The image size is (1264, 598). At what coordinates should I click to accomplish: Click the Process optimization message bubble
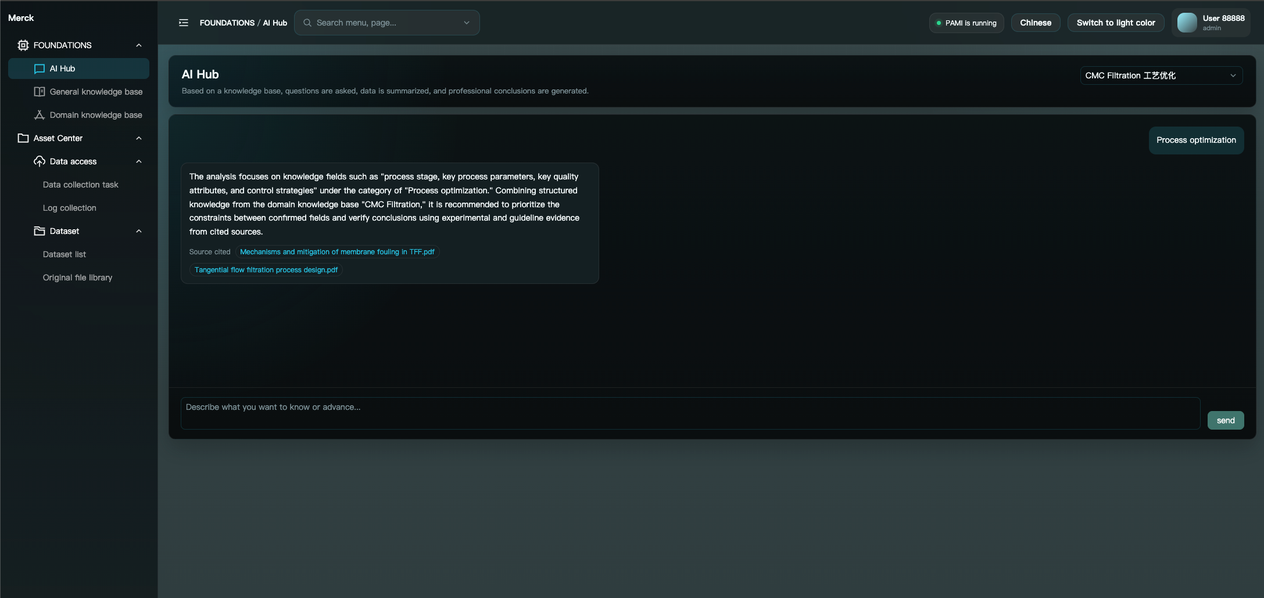pyautogui.click(x=1196, y=141)
